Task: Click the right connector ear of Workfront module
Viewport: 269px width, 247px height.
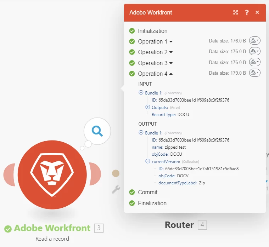Action: (x=95, y=174)
